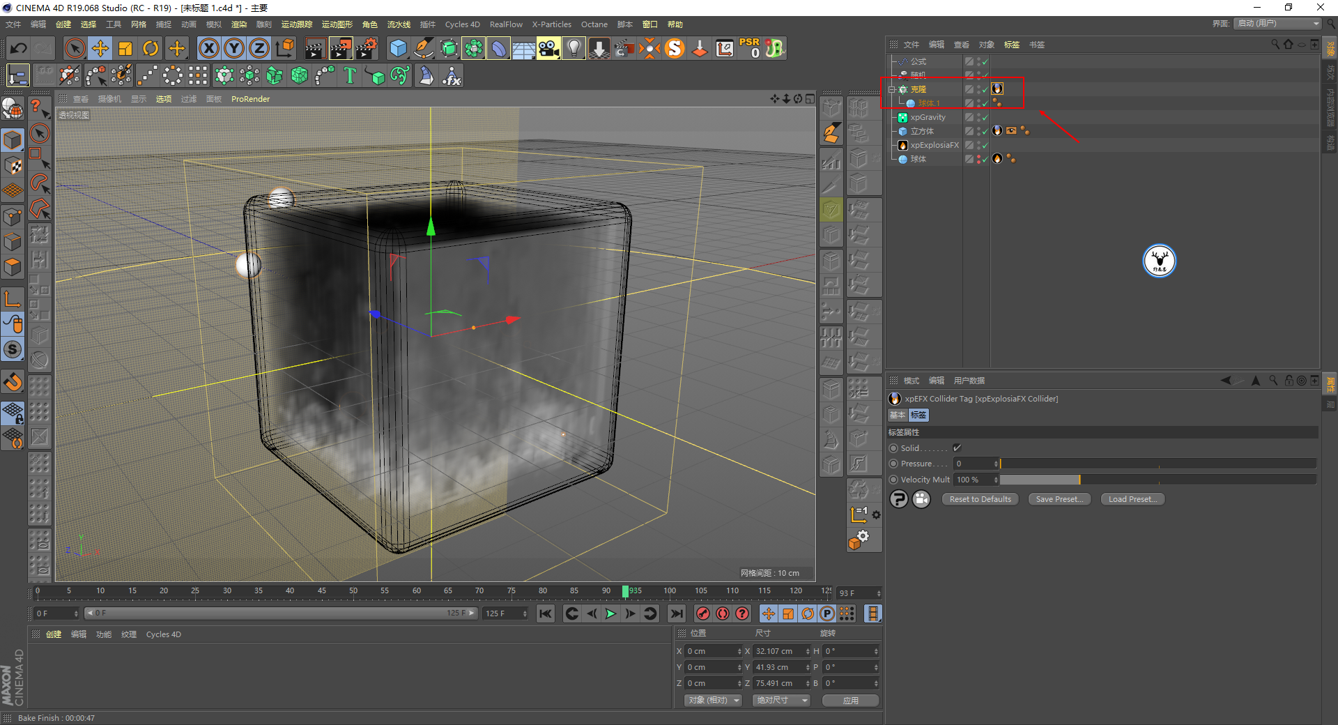Click the Pressure value stepper arrows
The height and width of the screenshot is (725, 1338).
(996, 464)
